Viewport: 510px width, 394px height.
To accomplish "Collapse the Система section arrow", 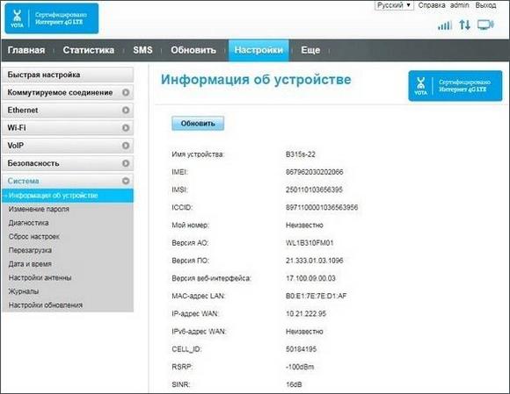I will coord(126,181).
